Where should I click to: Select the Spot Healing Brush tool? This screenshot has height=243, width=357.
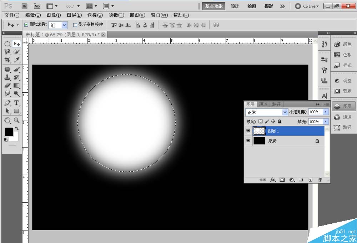(7, 69)
